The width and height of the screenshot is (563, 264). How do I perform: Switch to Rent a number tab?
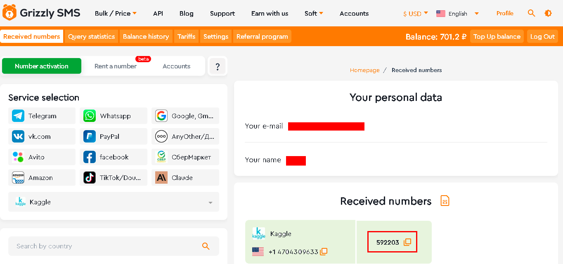[x=116, y=66]
